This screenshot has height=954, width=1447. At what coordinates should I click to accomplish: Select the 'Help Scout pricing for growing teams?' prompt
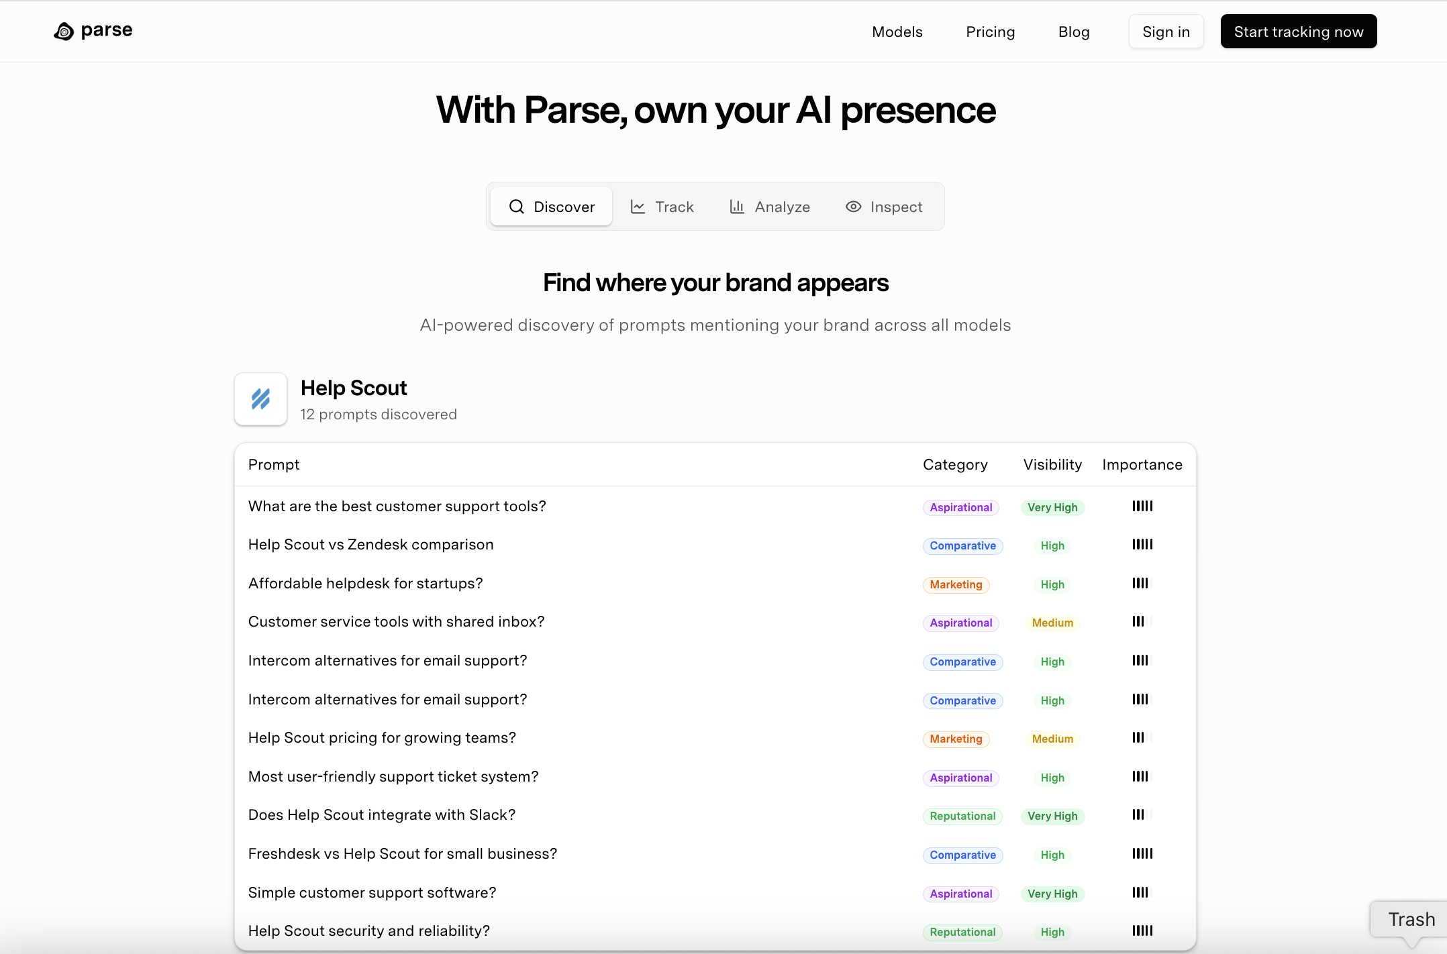click(381, 737)
